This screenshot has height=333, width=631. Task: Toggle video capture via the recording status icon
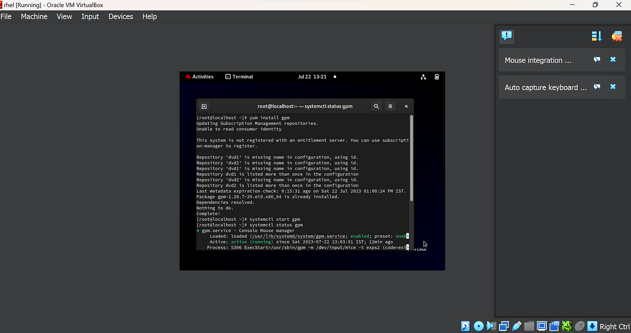click(554, 326)
